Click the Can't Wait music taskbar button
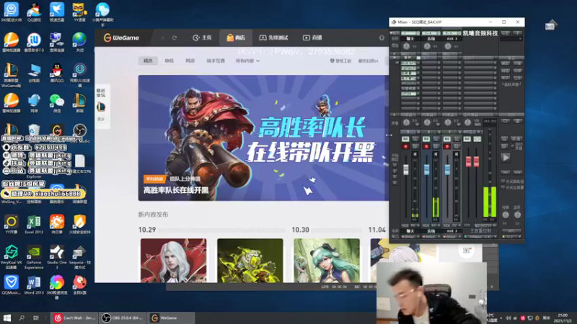The width and height of the screenshot is (577, 324). [74, 318]
